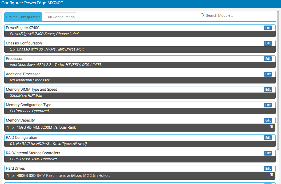Edit the Chassis Configuration section
The height and width of the screenshot is (184, 281).
[268, 43]
